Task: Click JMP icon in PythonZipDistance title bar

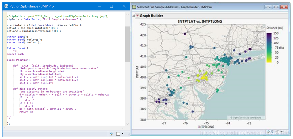Action: pyautogui.click(x=6, y=6)
